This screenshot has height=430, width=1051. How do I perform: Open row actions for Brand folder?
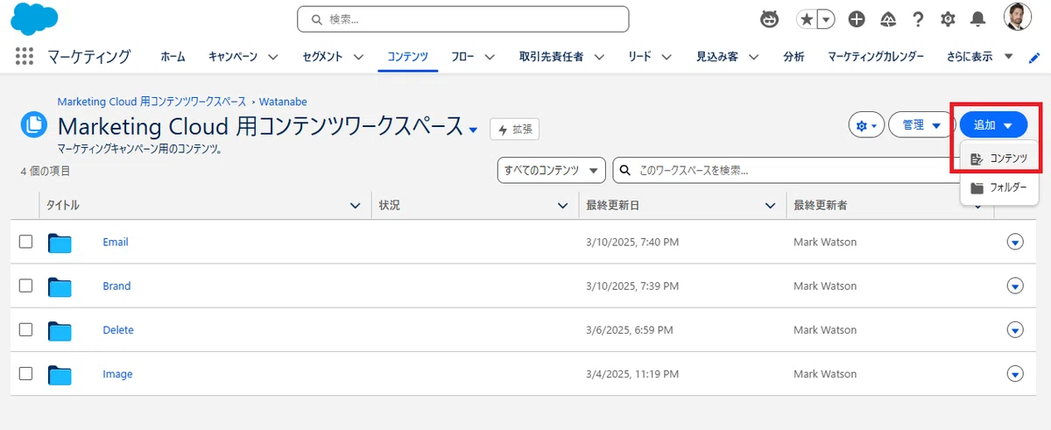[1015, 285]
